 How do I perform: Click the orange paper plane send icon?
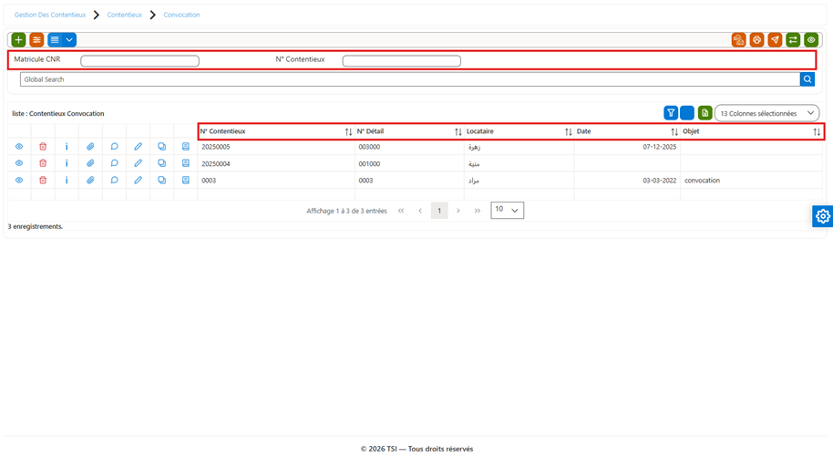coord(775,40)
